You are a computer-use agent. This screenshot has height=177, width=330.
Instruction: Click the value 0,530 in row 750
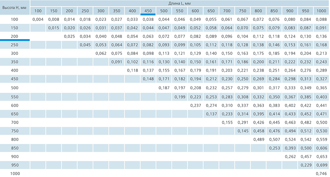pyautogui.click(x=321, y=131)
